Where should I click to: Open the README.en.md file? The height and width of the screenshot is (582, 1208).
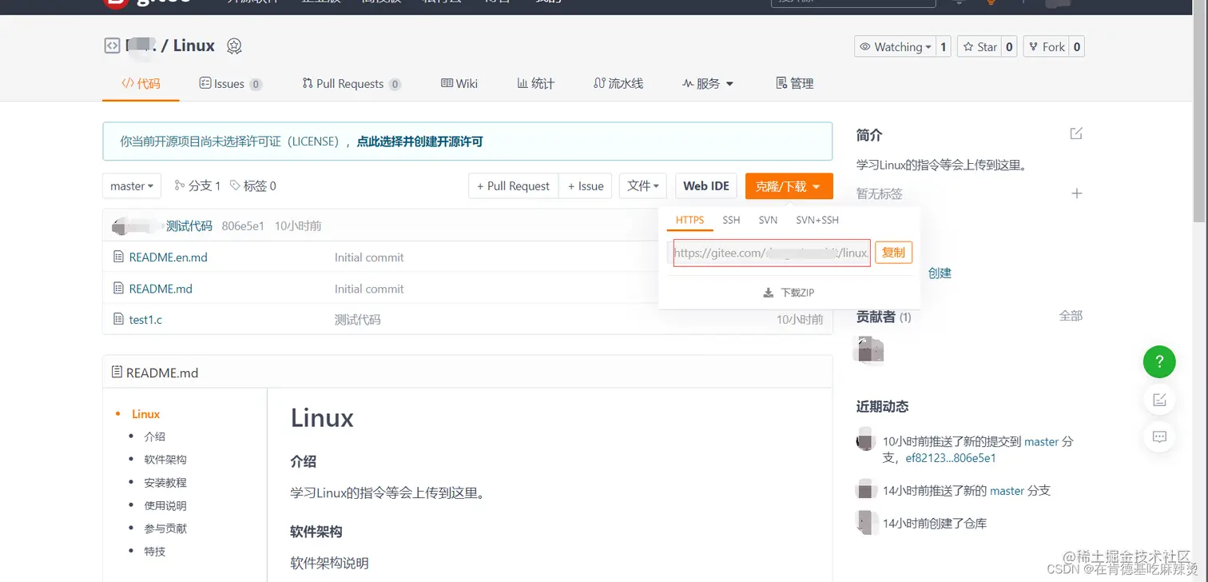169,257
